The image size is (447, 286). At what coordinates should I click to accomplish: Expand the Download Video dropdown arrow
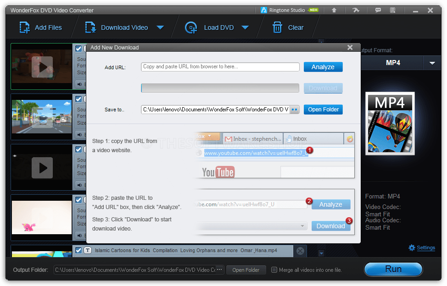coord(160,27)
